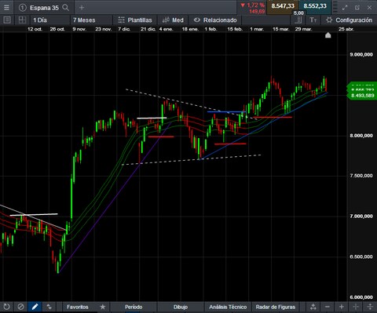
Task: Click the star icon beside Favoritos
Action: tap(103, 307)
